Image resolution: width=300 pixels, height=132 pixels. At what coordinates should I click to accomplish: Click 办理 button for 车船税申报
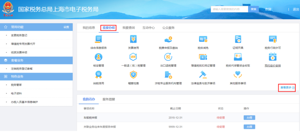pos(249,118)
